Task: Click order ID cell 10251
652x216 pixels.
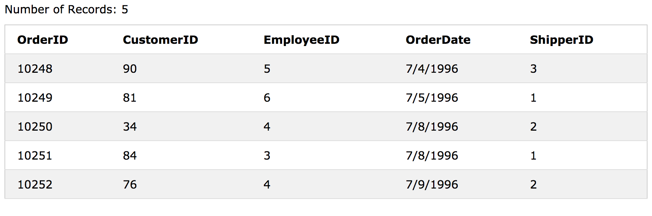Action: tap(35, 156)
